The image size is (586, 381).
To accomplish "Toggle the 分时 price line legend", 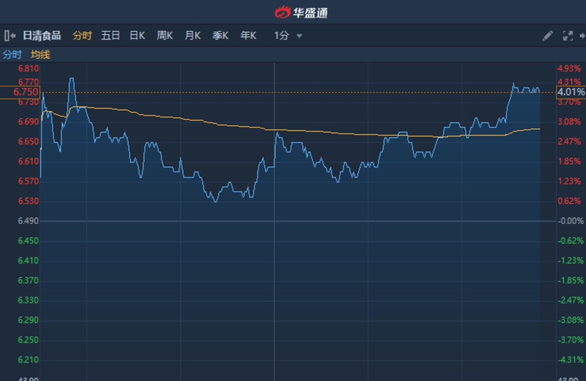I will coord(13,55).
